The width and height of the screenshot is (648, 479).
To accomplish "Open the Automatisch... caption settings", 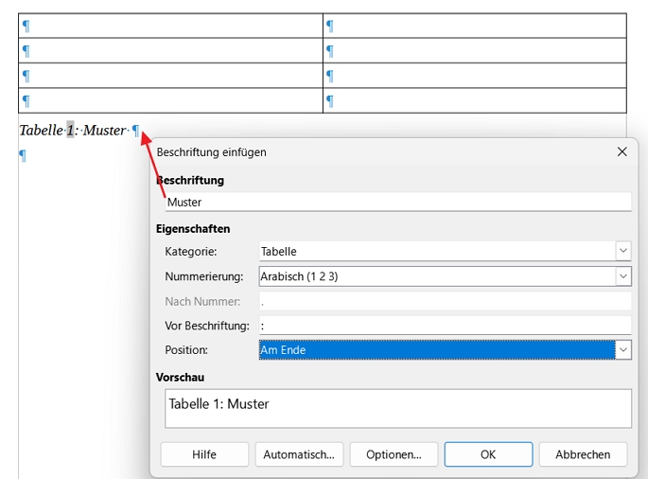I will point(299,454).
